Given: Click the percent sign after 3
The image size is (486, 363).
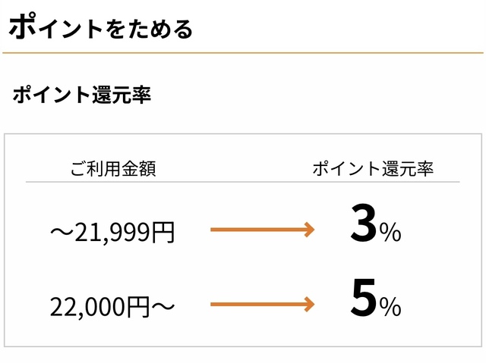Looking at the screenshot, I should [x=390, y=233].
